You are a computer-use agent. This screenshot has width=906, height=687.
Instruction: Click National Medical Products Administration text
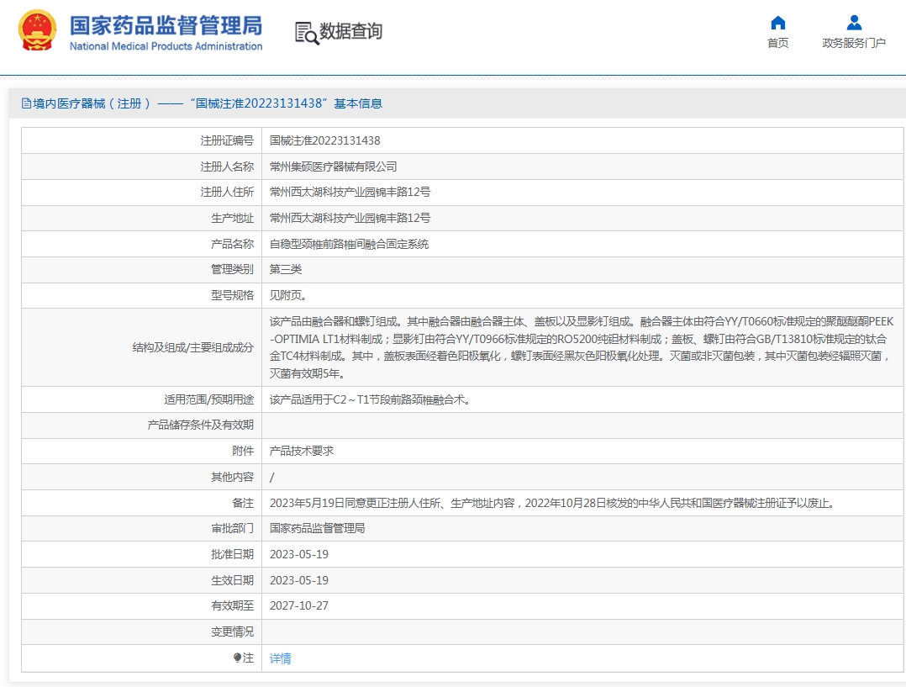(x=166, y=46)
